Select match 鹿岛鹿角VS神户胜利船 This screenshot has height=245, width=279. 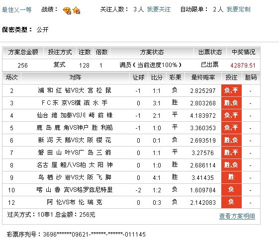75,128
